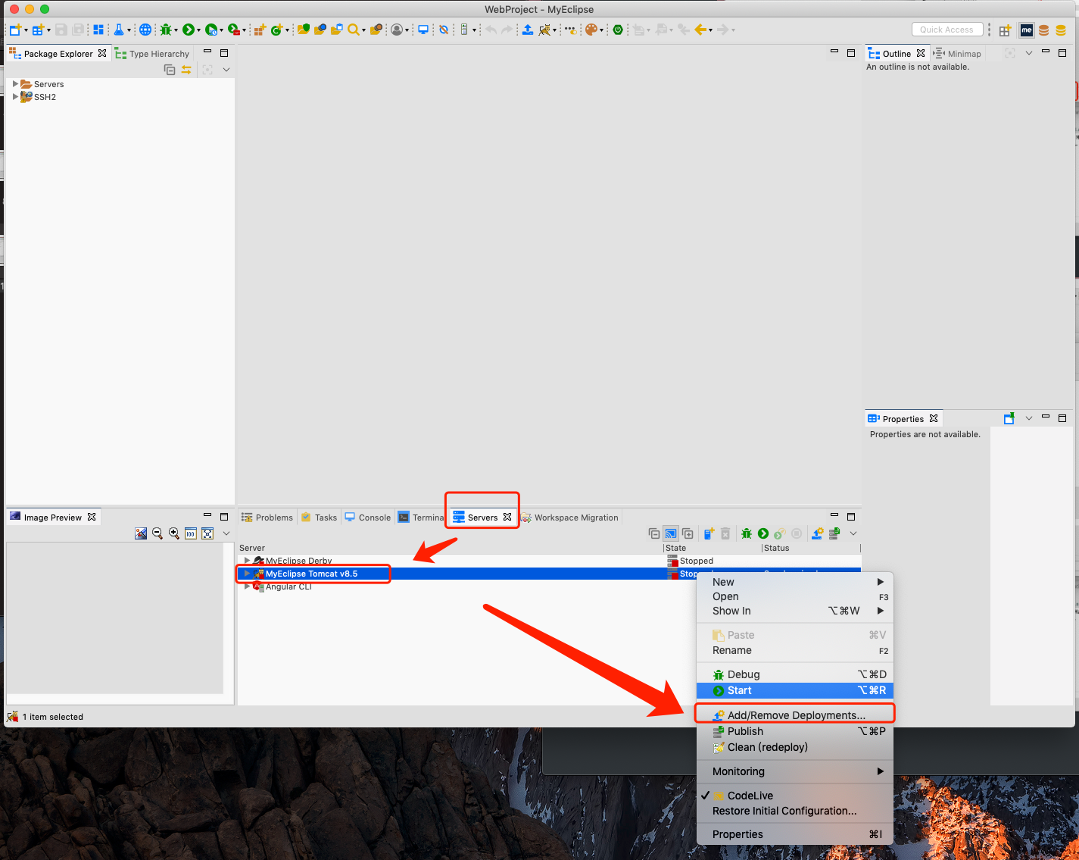This screenshot has height=860, width=1079.
Task: Expand the SSH2 project tree node
Action: (15, 97)
